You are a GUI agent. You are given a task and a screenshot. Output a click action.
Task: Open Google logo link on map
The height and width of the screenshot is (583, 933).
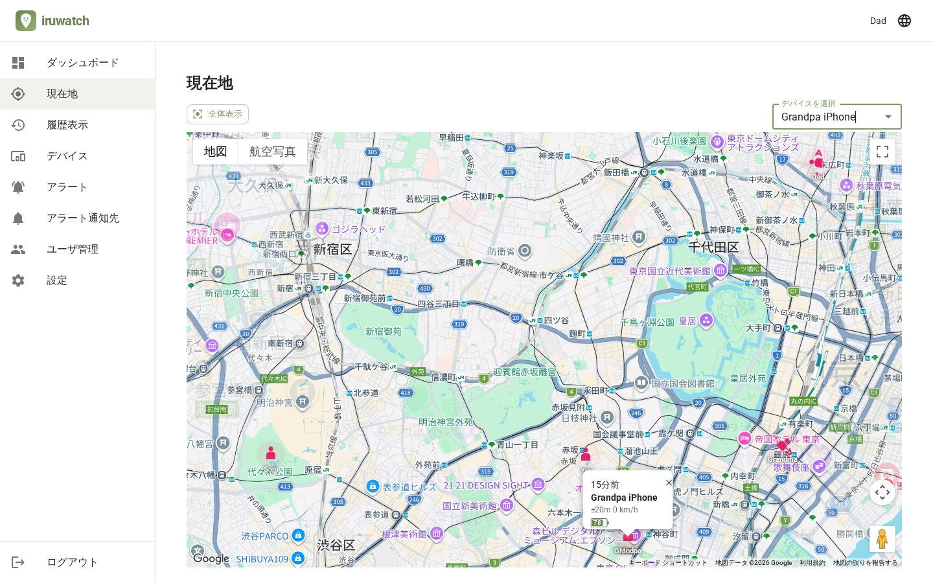(x=211, y=558)
